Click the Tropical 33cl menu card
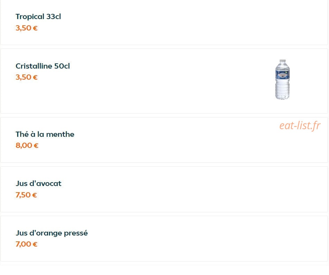 click(x=164, y=22)
